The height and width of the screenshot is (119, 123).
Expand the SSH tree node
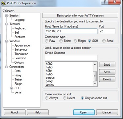pos(12,88)
